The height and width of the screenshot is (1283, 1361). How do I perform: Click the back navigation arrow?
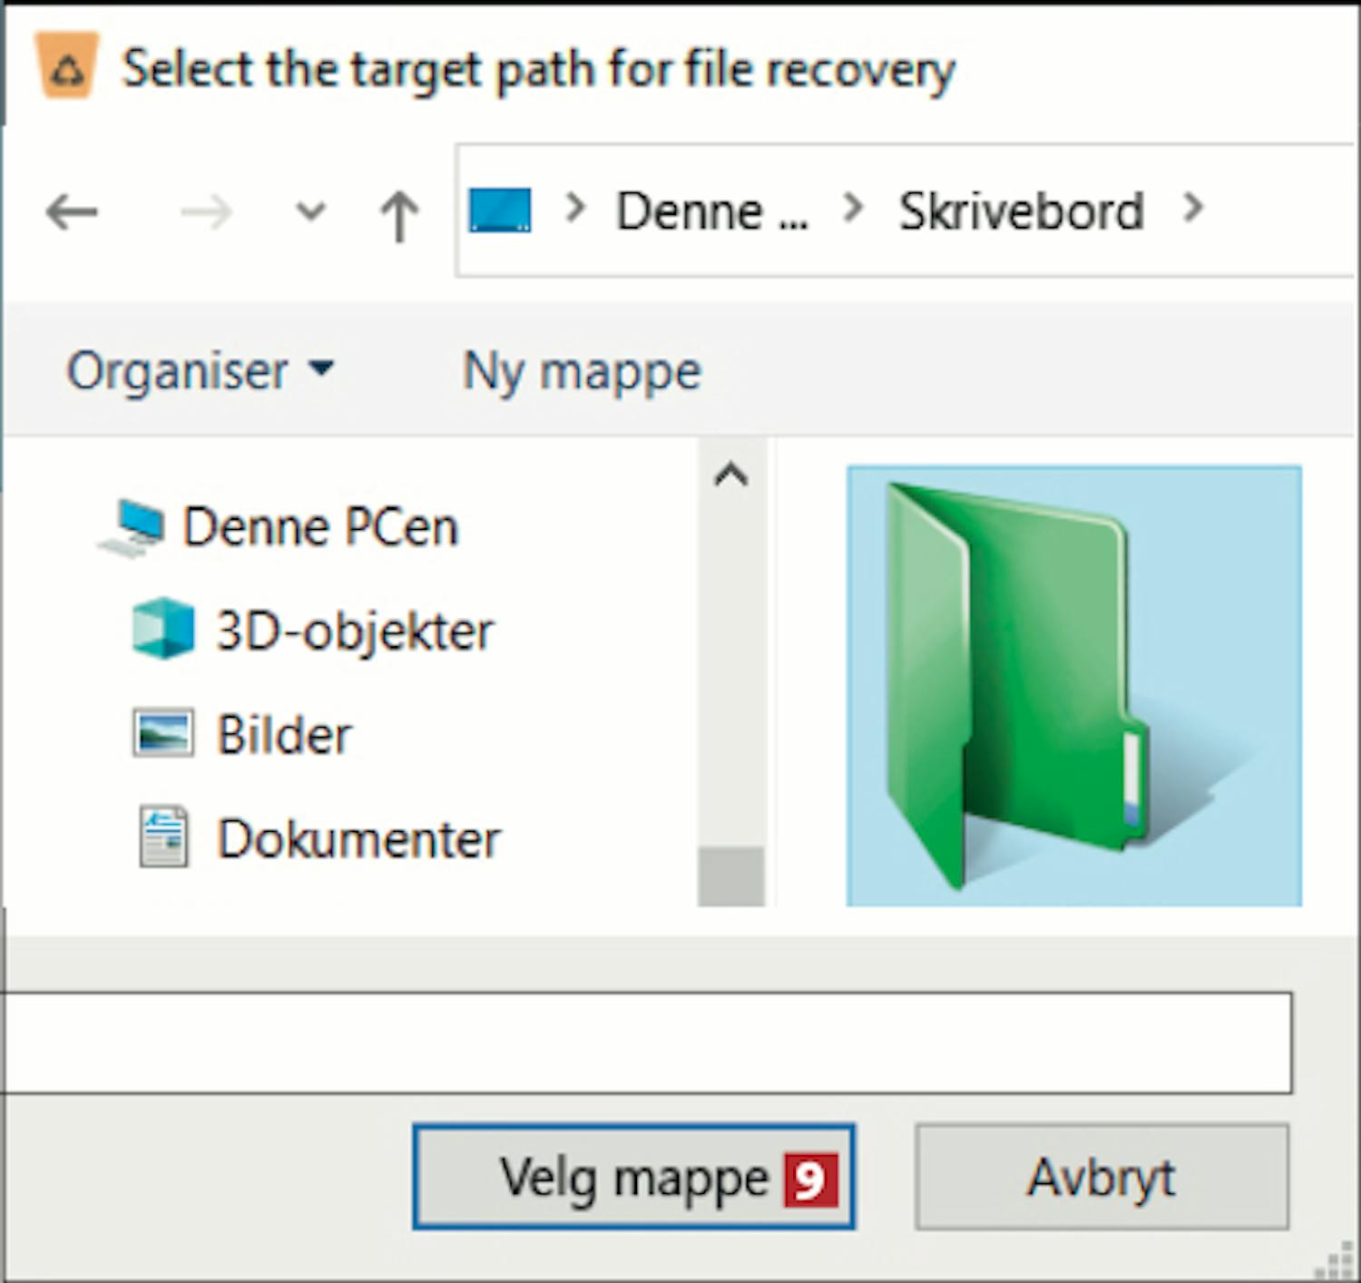[x=72, y=212]
